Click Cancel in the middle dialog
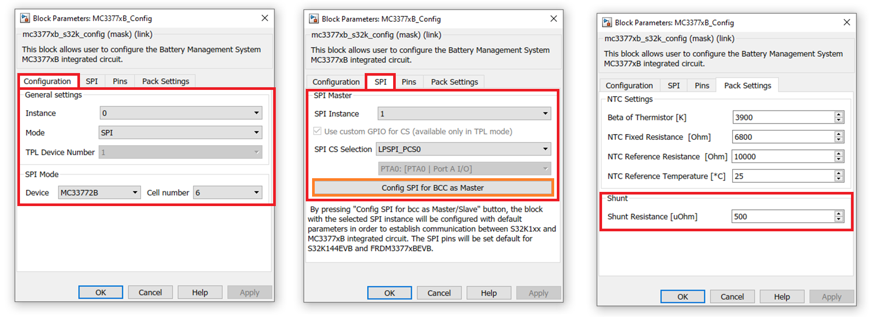 click(439, 293)
